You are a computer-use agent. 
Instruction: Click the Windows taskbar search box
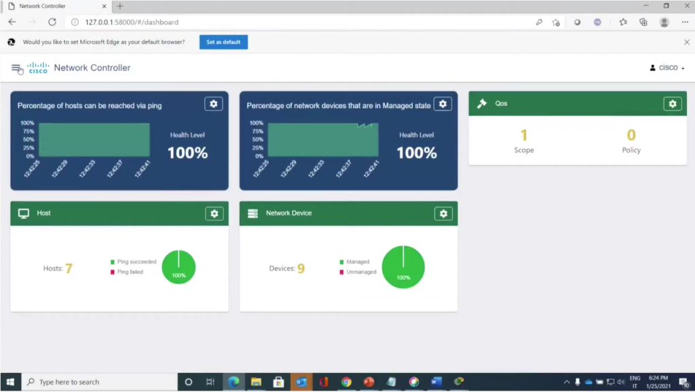pos(99,382)
